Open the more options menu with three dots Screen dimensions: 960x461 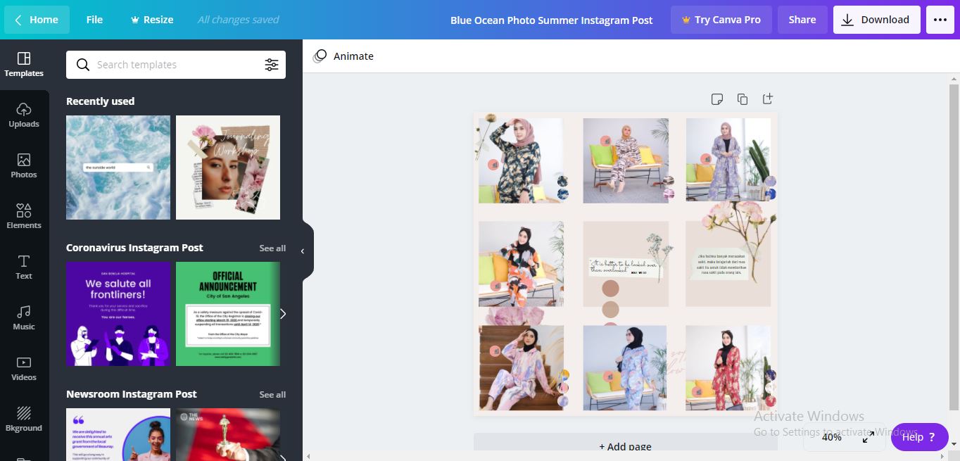[x=940, y=19]
